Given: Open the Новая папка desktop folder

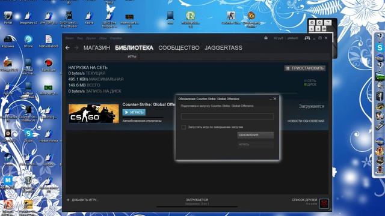Looking at the screenshot, I should [x=49, y=136].
